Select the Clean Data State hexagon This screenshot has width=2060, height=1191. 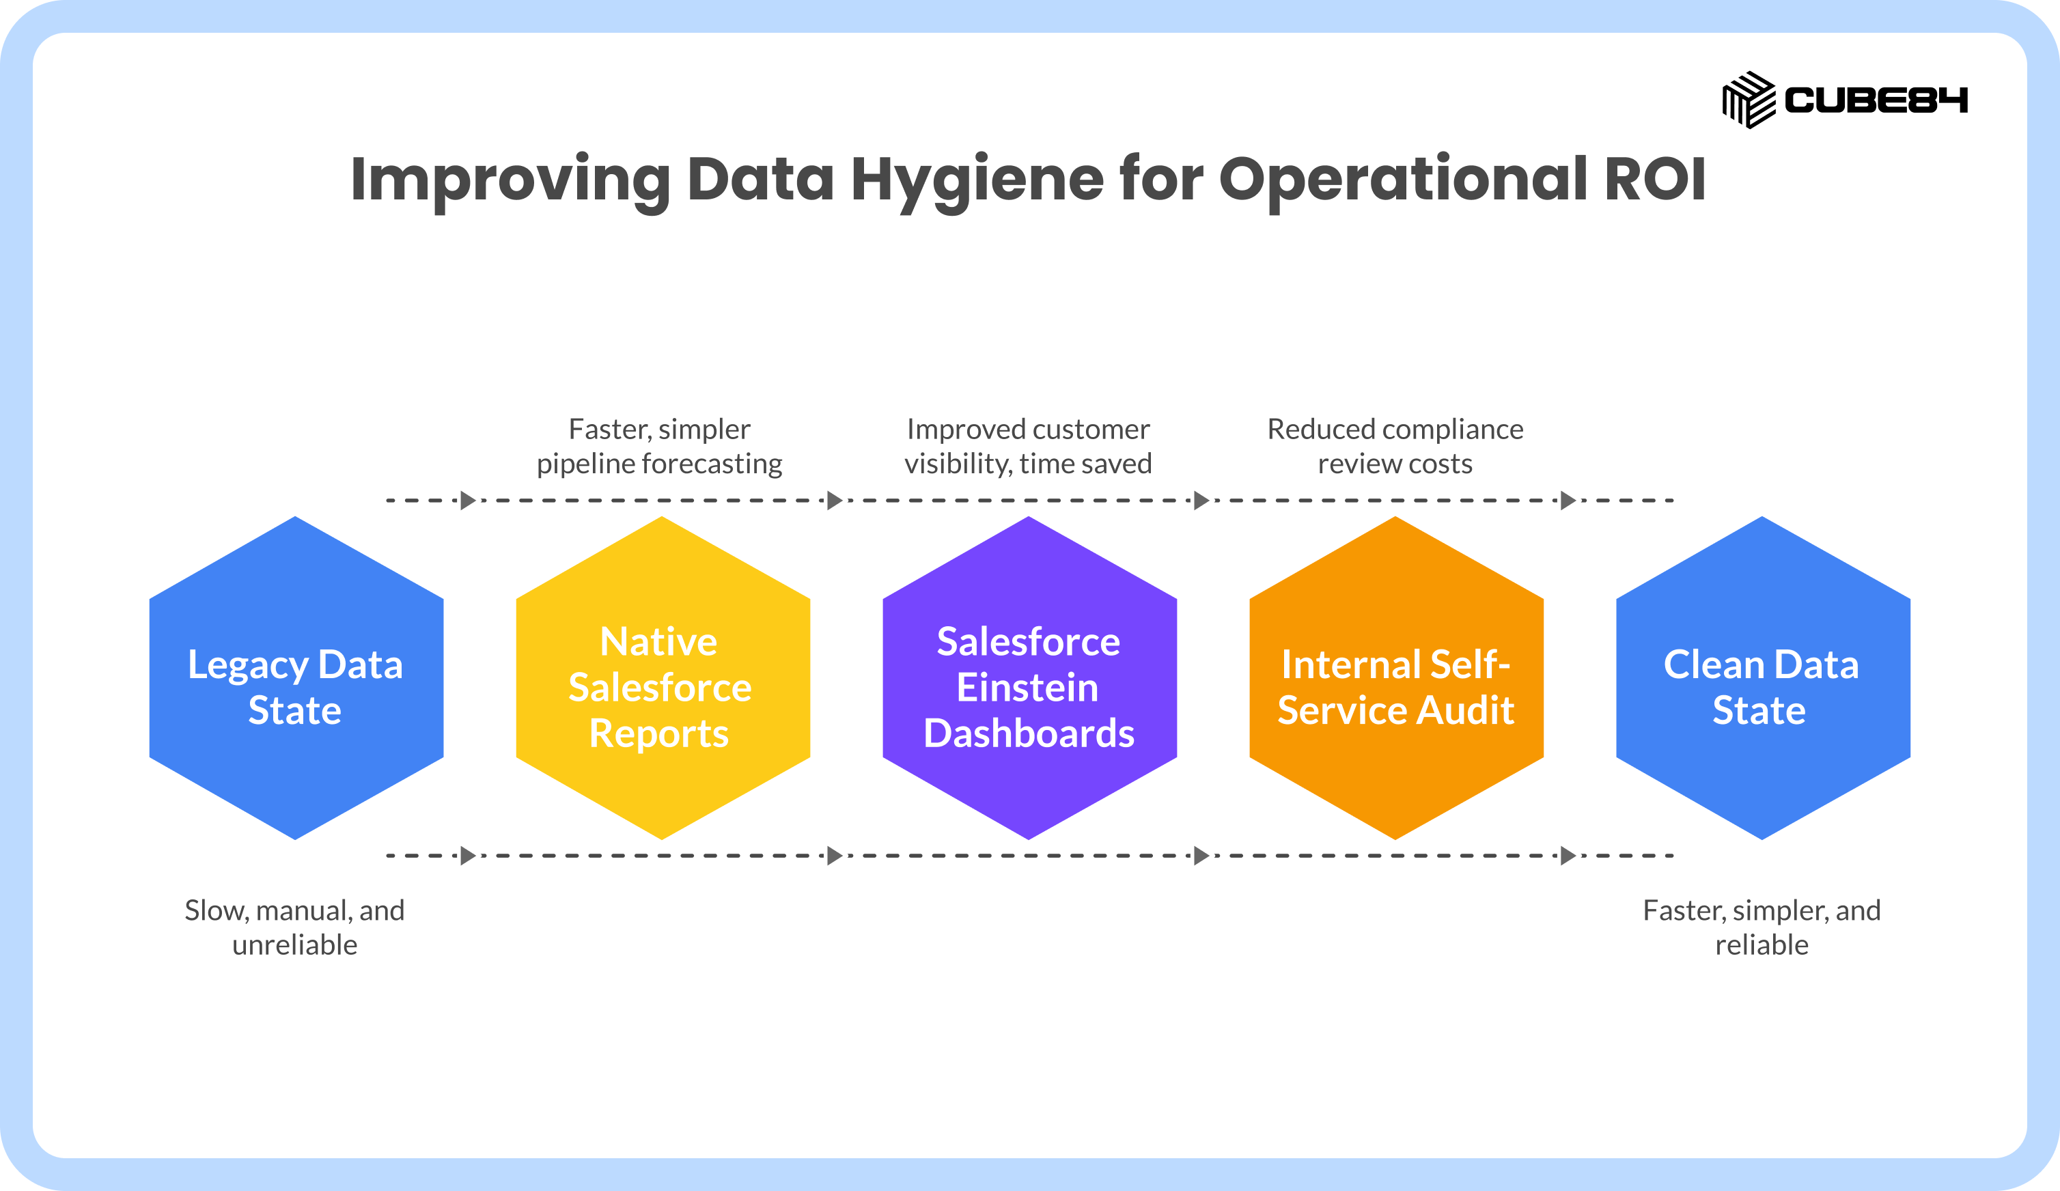(x=1764, y=677)
